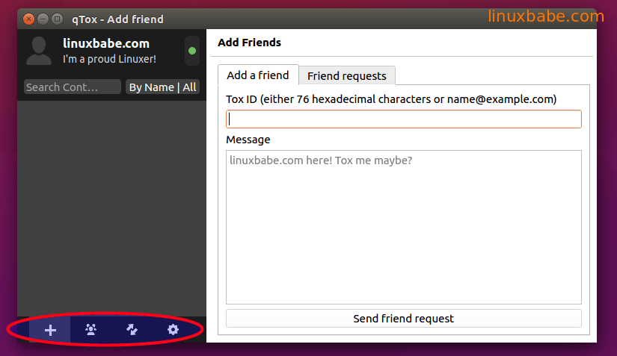Open the file transfers arrows icon

pyautogui.click(x=132, y=329)
